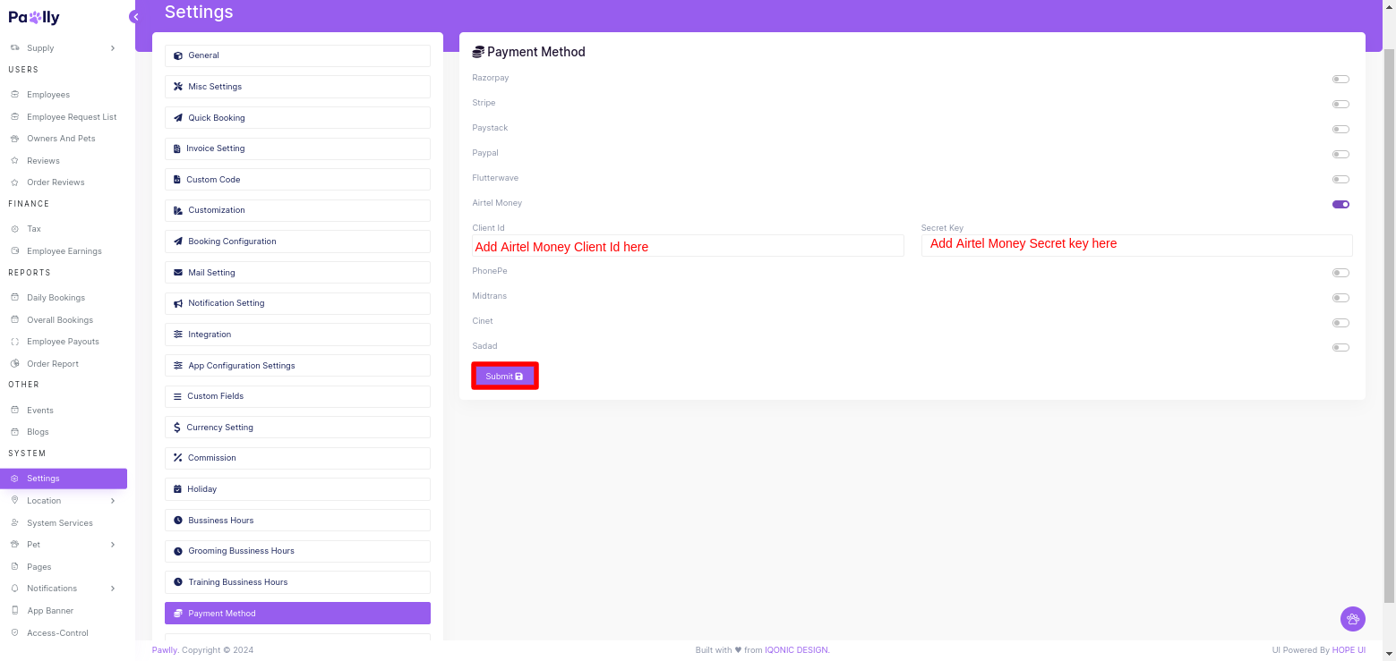This screenshot has height=661, width=1396.
Task: Click the Blogs sidebar icon
Action: (14, 432)
